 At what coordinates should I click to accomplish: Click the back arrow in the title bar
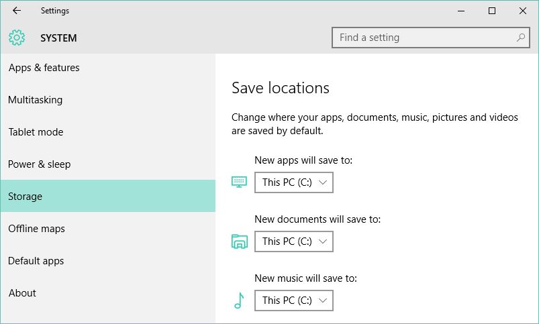coord(17,11)
